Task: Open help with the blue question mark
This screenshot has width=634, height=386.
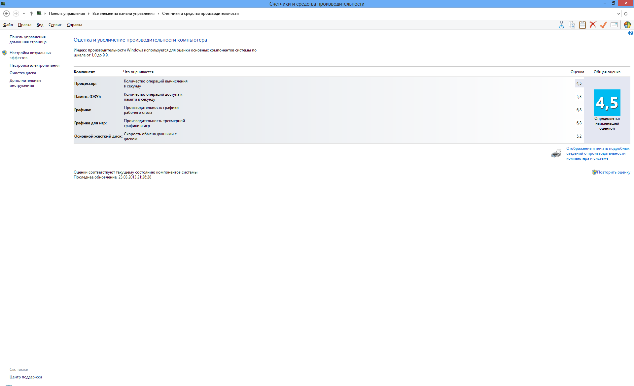Action: [x=630, y=33]
